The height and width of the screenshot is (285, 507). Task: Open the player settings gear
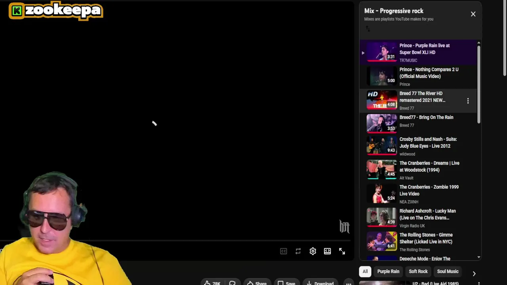(x=313, y=251)
